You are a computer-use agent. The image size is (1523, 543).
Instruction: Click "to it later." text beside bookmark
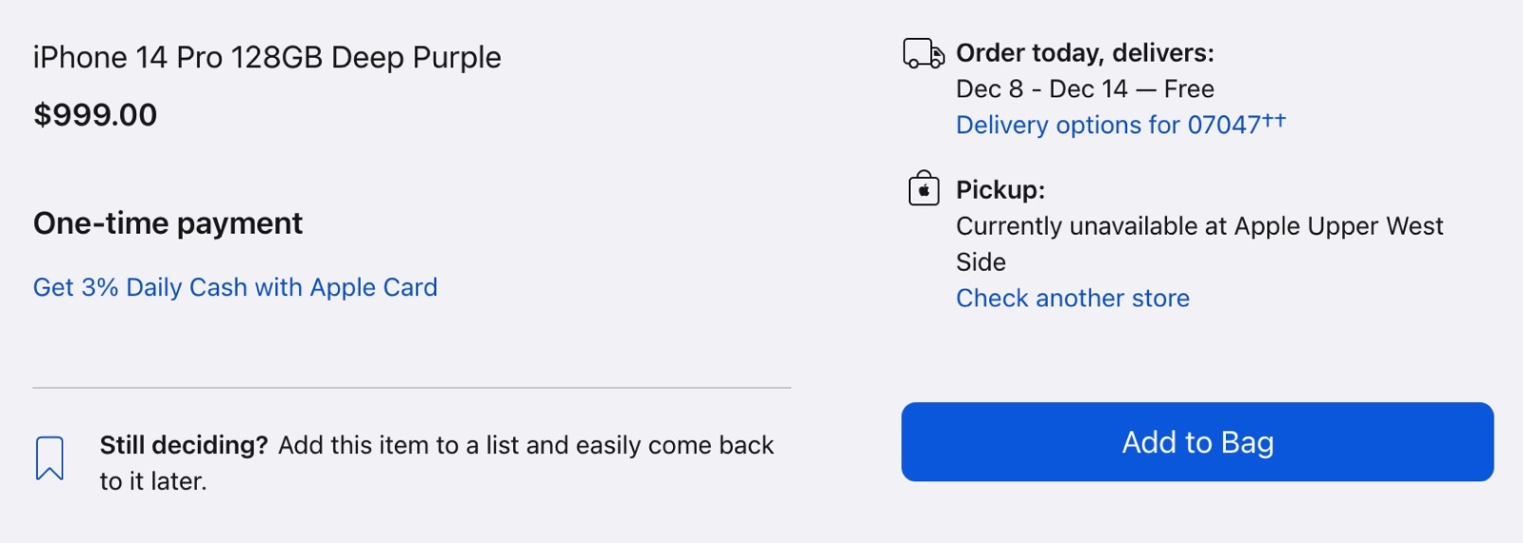(x=153, y=481)
